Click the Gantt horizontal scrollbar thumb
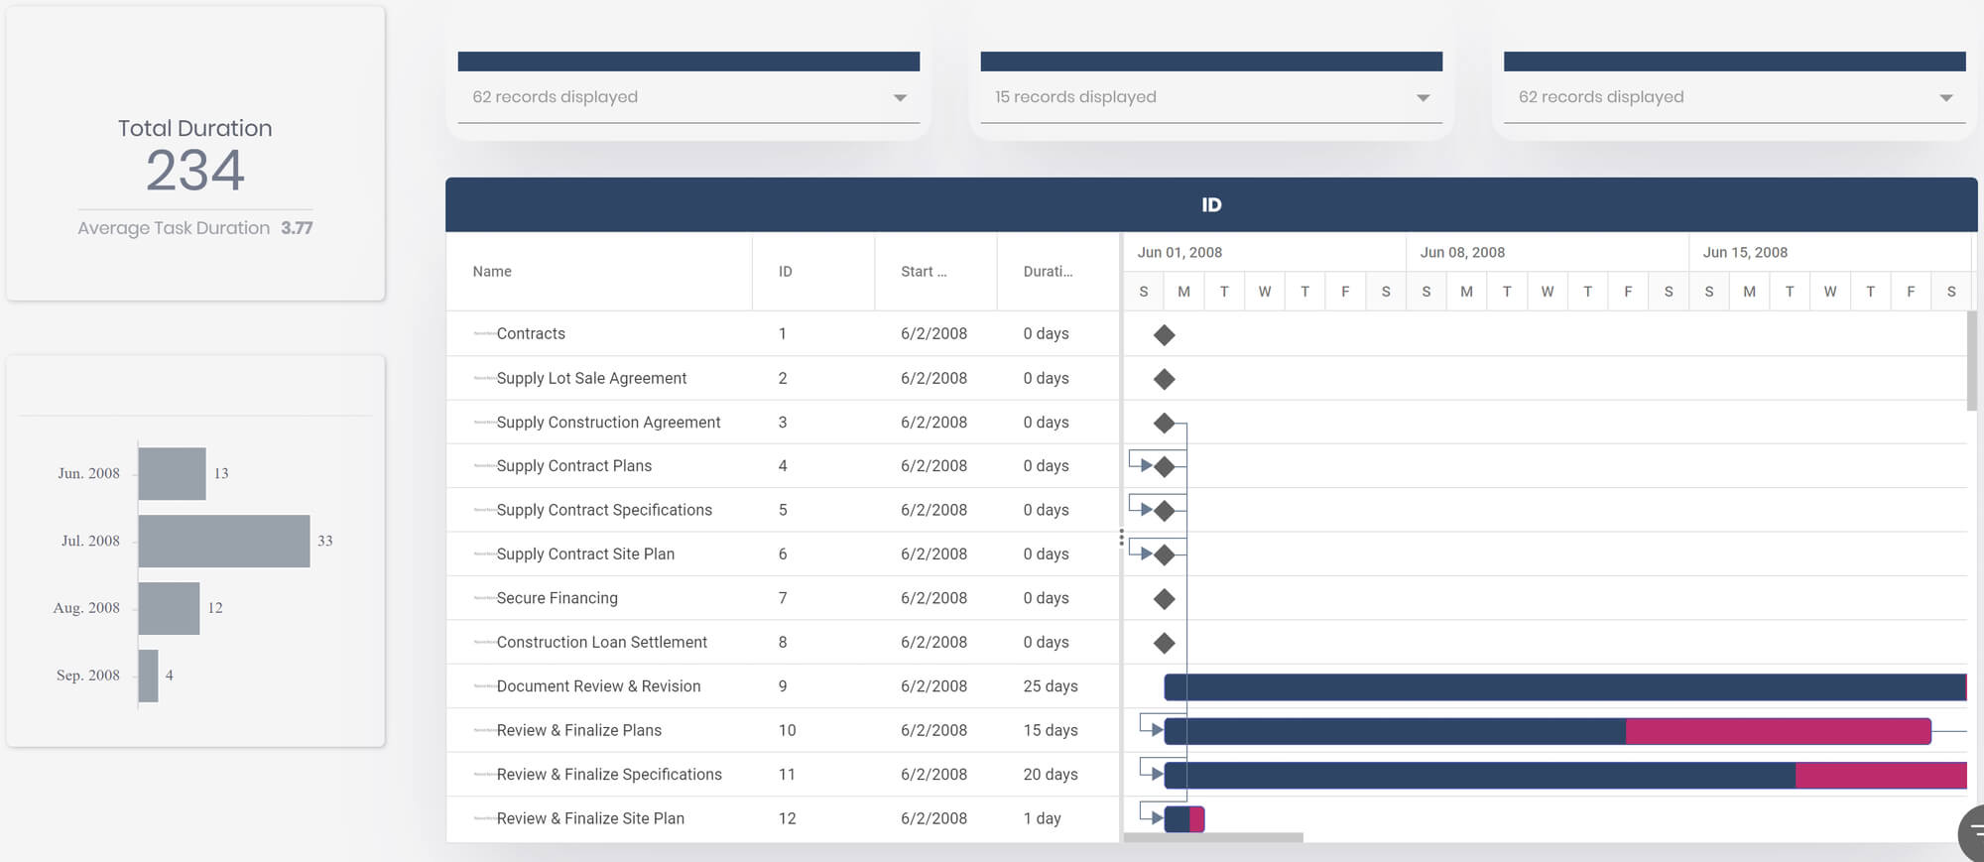 pos(1212,838)
